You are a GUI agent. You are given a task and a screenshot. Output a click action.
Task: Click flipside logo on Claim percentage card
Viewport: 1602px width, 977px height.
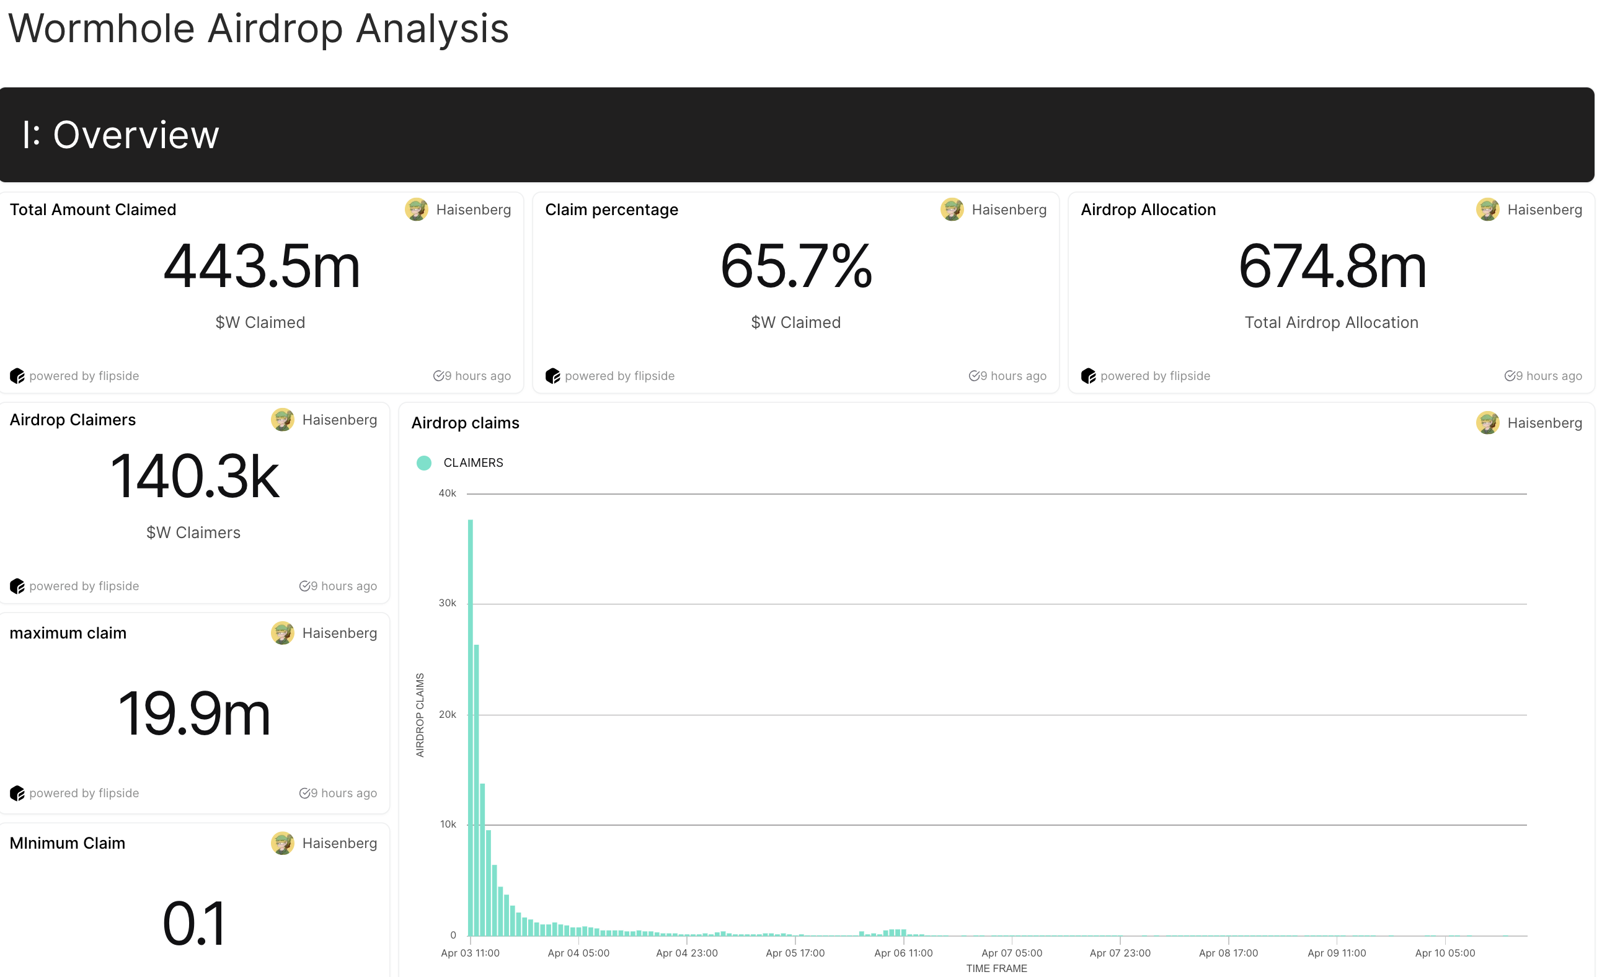pos(552,376)
